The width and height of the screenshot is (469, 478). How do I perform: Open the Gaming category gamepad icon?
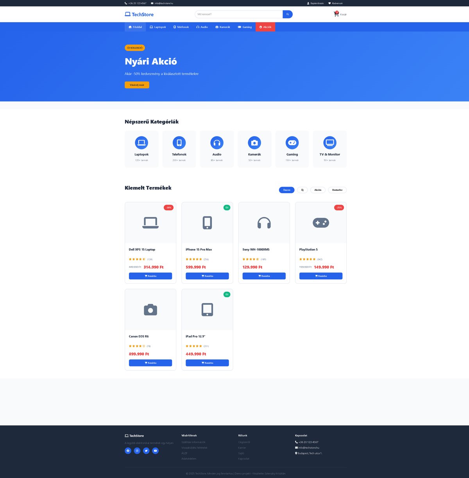coord(292,143)
